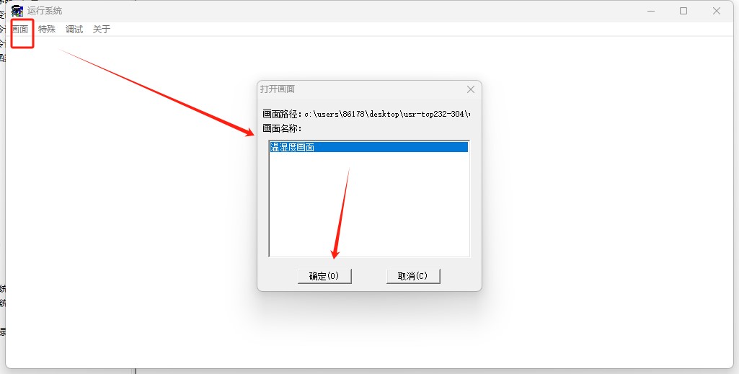The height and width of the screenshot is (374, 739).
Task: Confirm with the 确定(O) button
Action: click(x=324, y=276)
